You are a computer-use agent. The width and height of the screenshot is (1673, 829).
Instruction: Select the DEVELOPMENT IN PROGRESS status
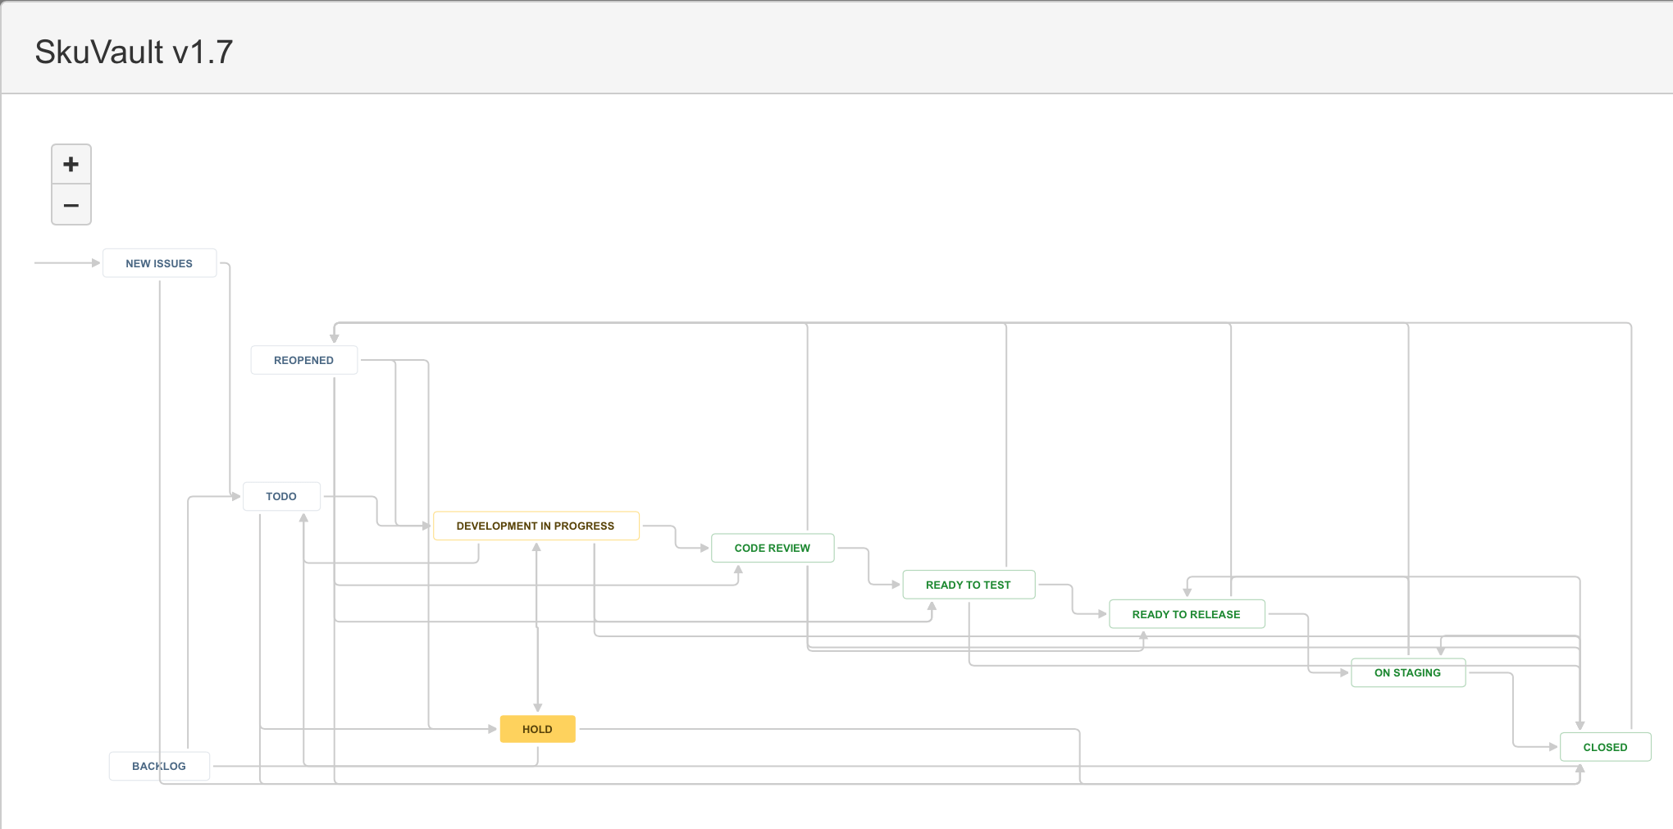point(536,526)
